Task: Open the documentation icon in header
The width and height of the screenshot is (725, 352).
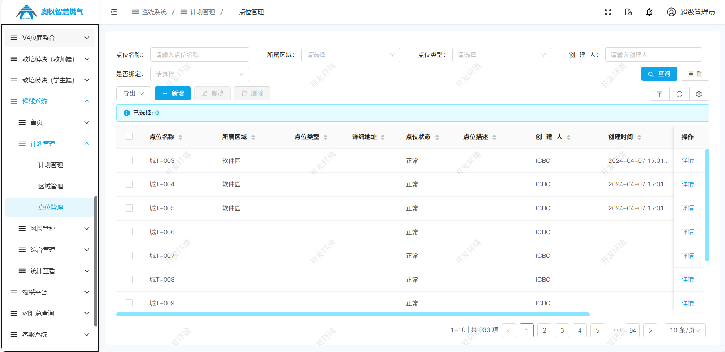Action: click(628, 12)
